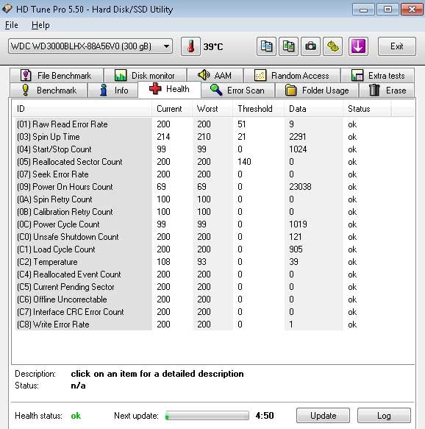Click the Current column header
This screenshot has width=425, height=429.
(172, 109)
